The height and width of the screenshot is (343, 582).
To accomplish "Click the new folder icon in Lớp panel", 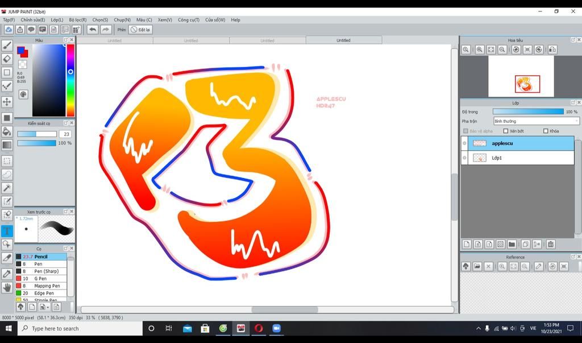I will [512, 244].
